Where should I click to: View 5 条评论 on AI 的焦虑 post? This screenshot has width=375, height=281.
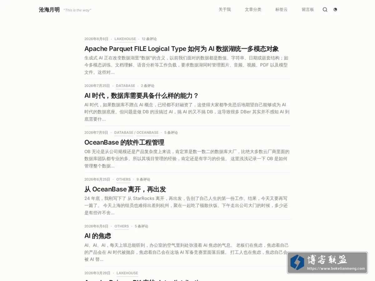pos(141,226)
